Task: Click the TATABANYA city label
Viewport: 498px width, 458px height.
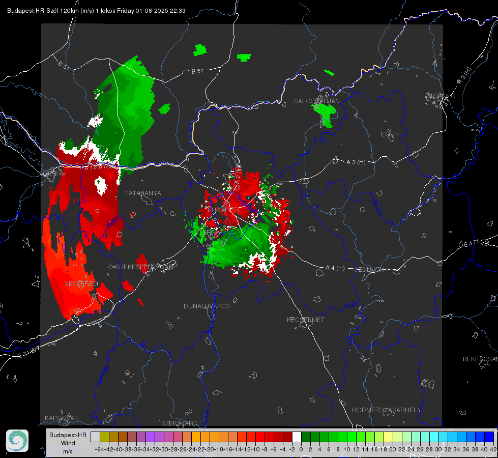Action: tap(143, 193)
